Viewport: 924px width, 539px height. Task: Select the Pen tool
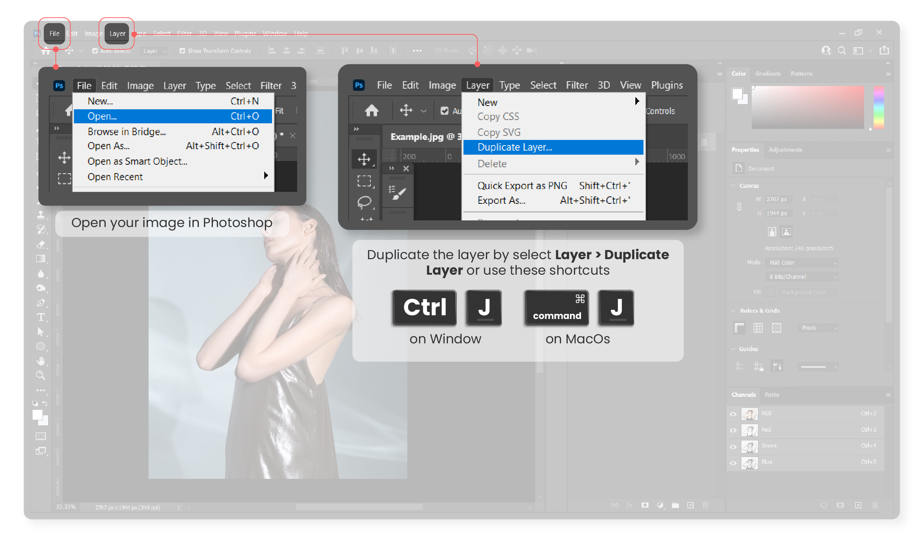[x=41, y=303]
